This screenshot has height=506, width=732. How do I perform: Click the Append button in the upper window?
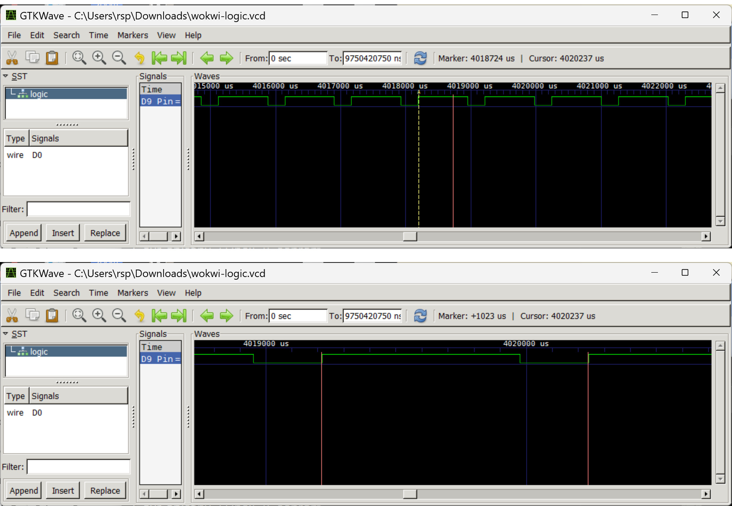click(24, 233)
